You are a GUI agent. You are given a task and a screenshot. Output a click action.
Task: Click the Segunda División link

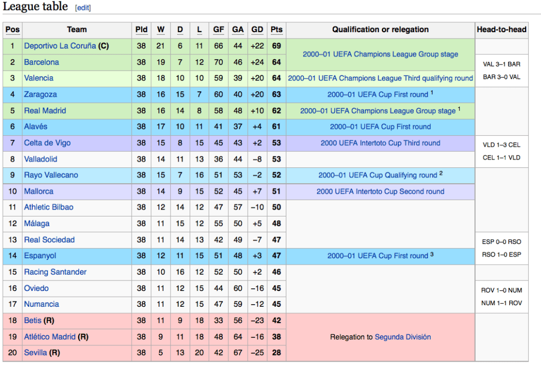pos(403,337)
